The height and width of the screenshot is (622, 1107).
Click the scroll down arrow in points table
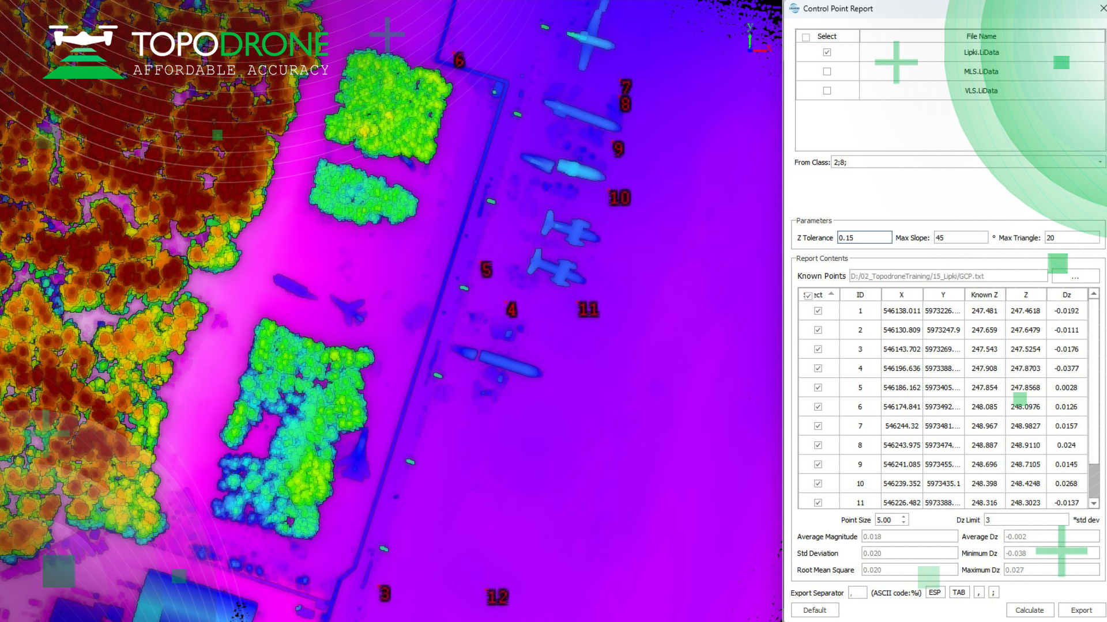(1094, 503)
